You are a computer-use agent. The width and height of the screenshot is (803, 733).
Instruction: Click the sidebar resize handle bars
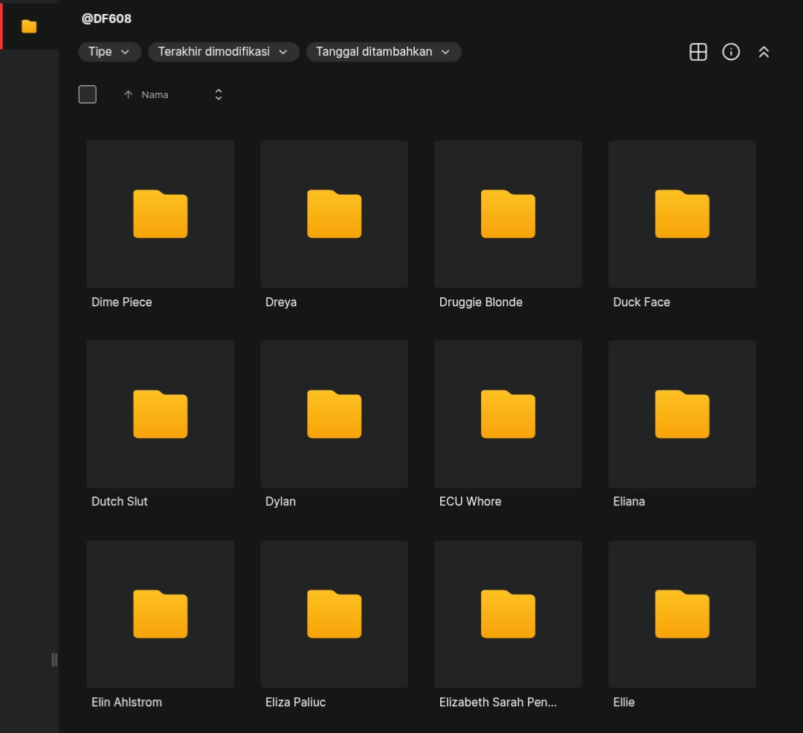click(54, 659)
